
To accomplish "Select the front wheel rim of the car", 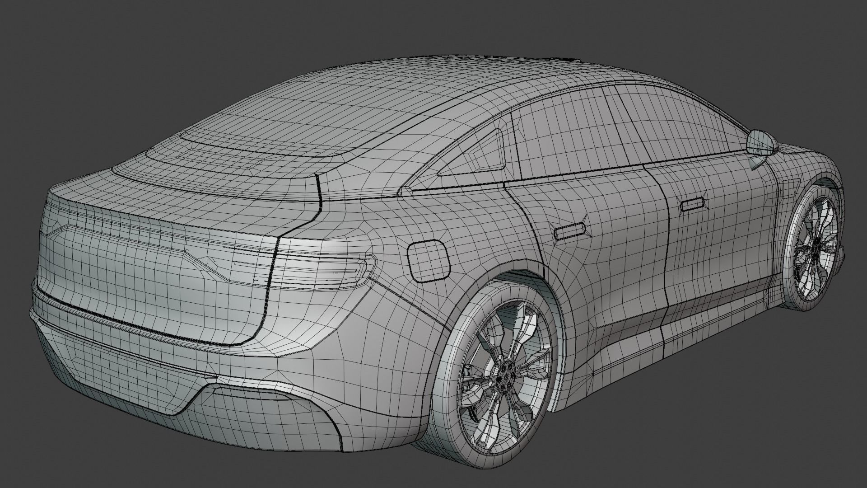I will (816, 249).
